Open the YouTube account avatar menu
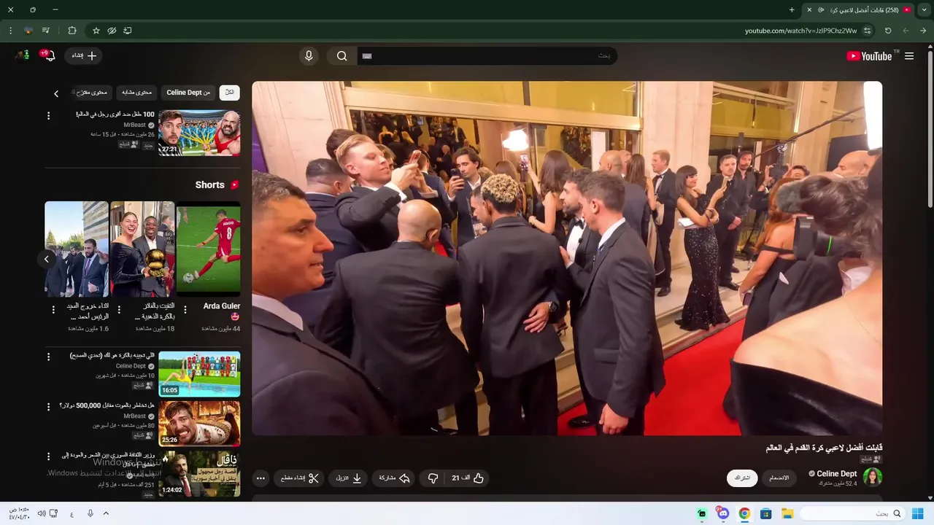Screen dimensions: 934x525 click(22, 56)
